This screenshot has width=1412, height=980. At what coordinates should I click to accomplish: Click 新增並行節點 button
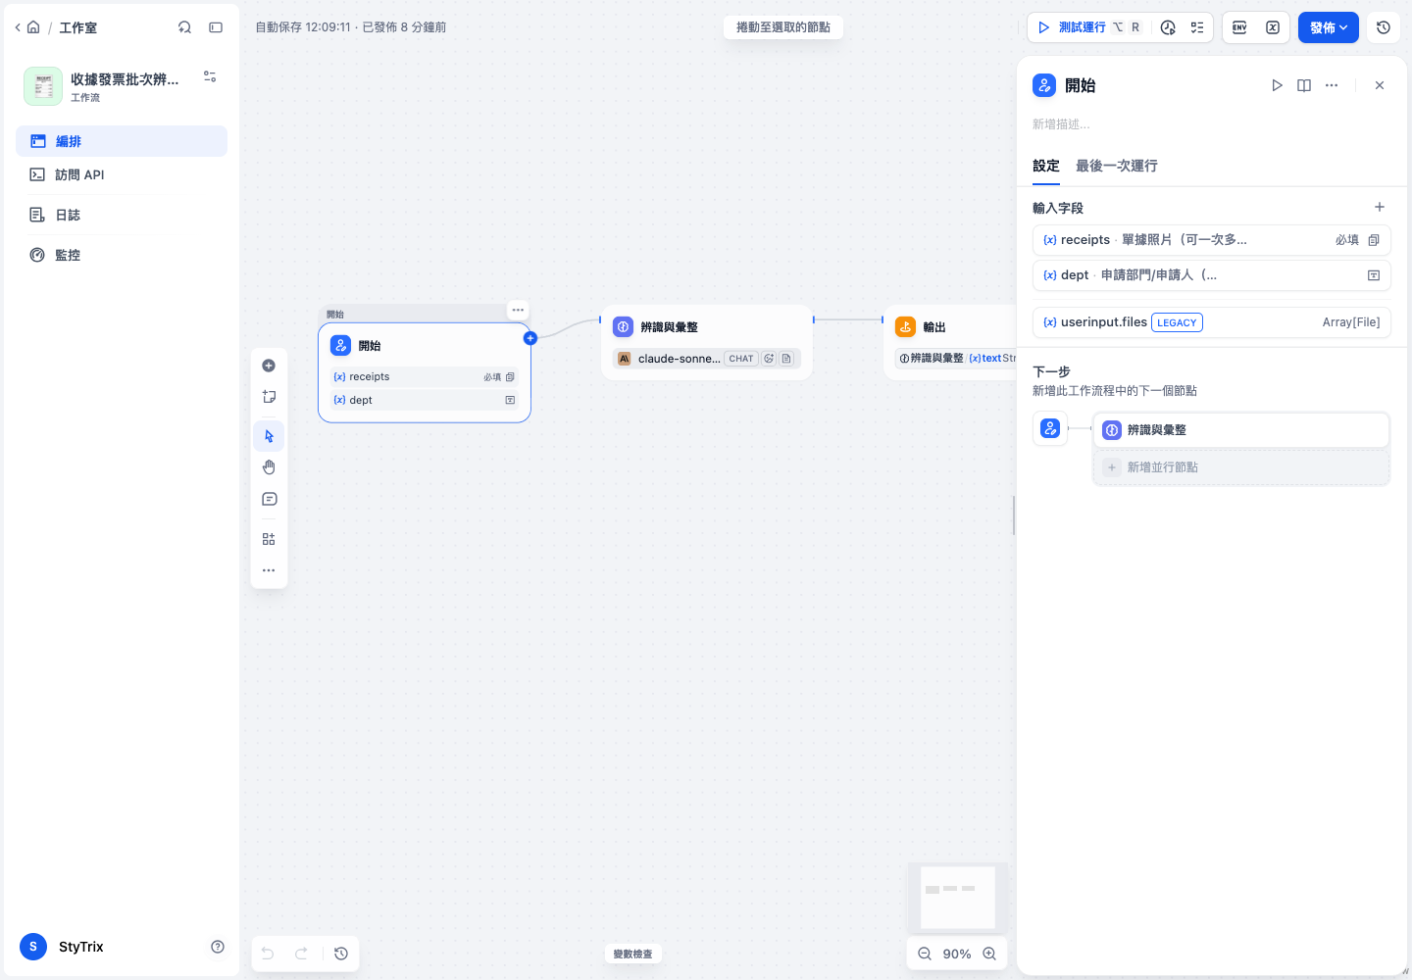(1241, 467)
